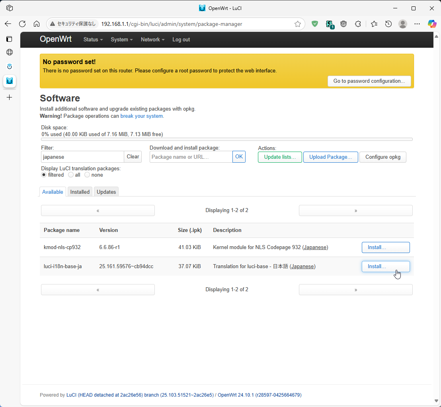This screenshot has height=407, width=441.
Task: Switch to the Installed tab
Action: [x=80, y=191]
